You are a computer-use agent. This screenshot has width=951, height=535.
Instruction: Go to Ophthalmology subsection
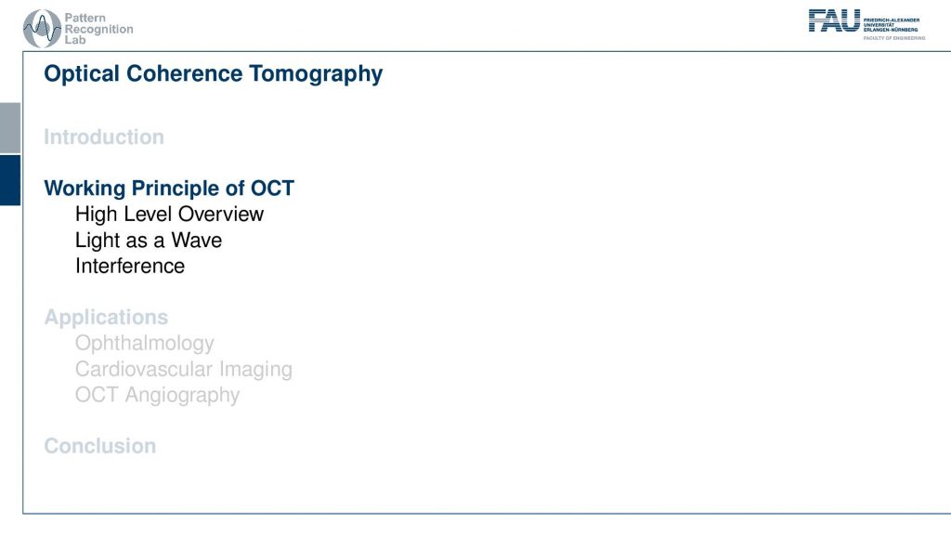[144, 344]
